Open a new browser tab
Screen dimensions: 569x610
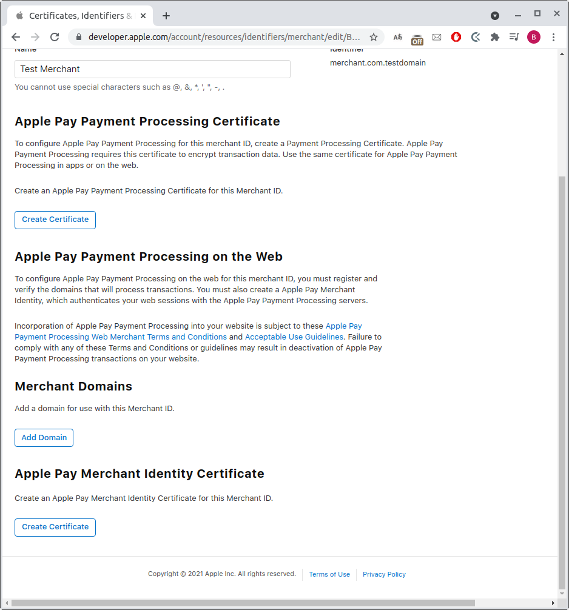166,15
